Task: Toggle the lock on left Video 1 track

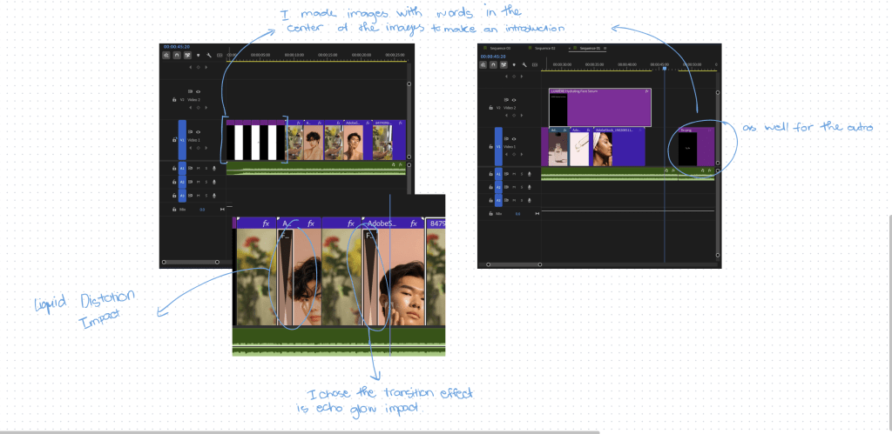Action: pyautogui.click(x=174, y=140)
